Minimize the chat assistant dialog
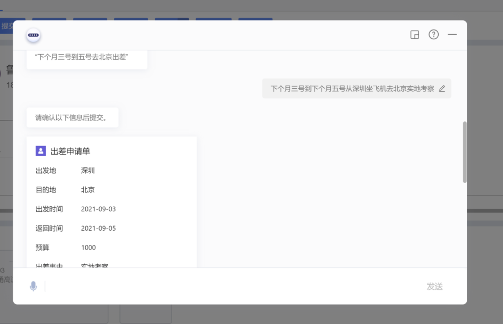The height and width of the screenshot is (324, 503). click(452, 34)
